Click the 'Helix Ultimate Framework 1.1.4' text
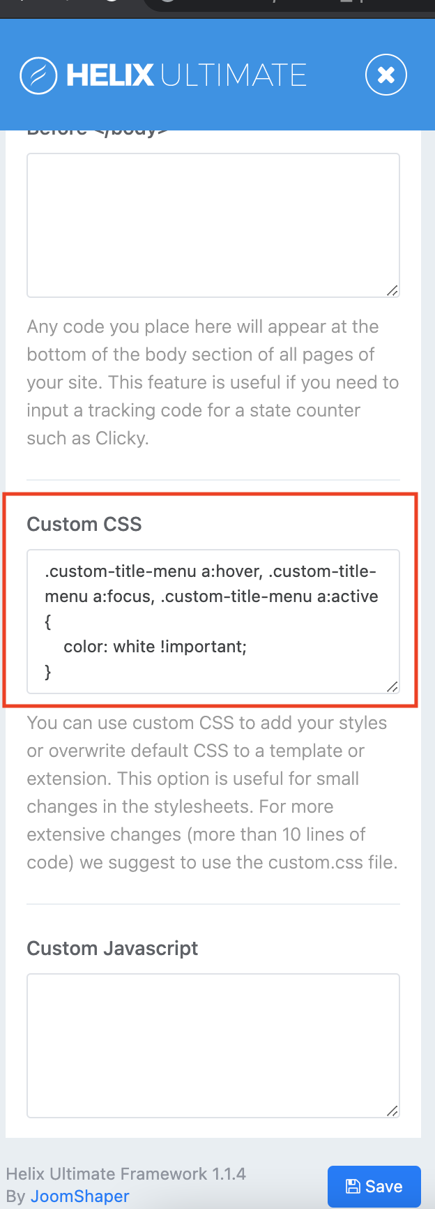435x1209 pixels. 126,1173
